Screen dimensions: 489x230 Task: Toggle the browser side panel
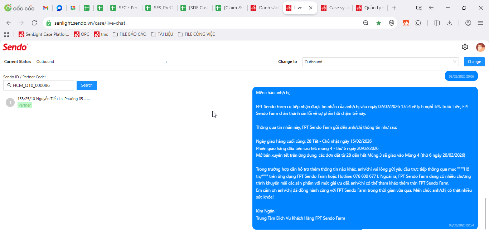point(437,23)
